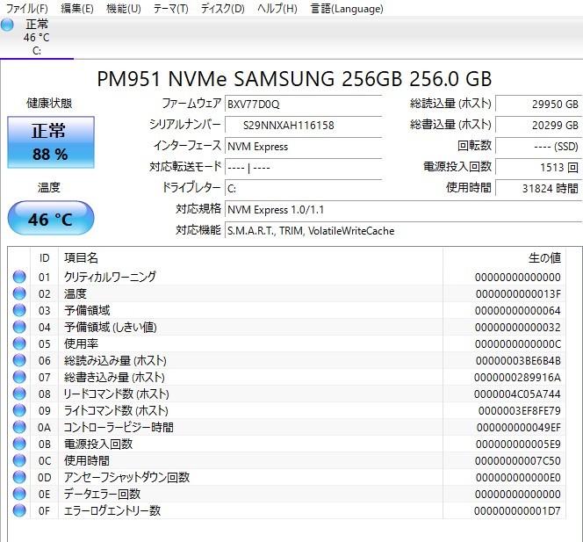Viewport: 583px width, 542px height.
Task: Click the drive letter field C:
Action: (303, 189)
